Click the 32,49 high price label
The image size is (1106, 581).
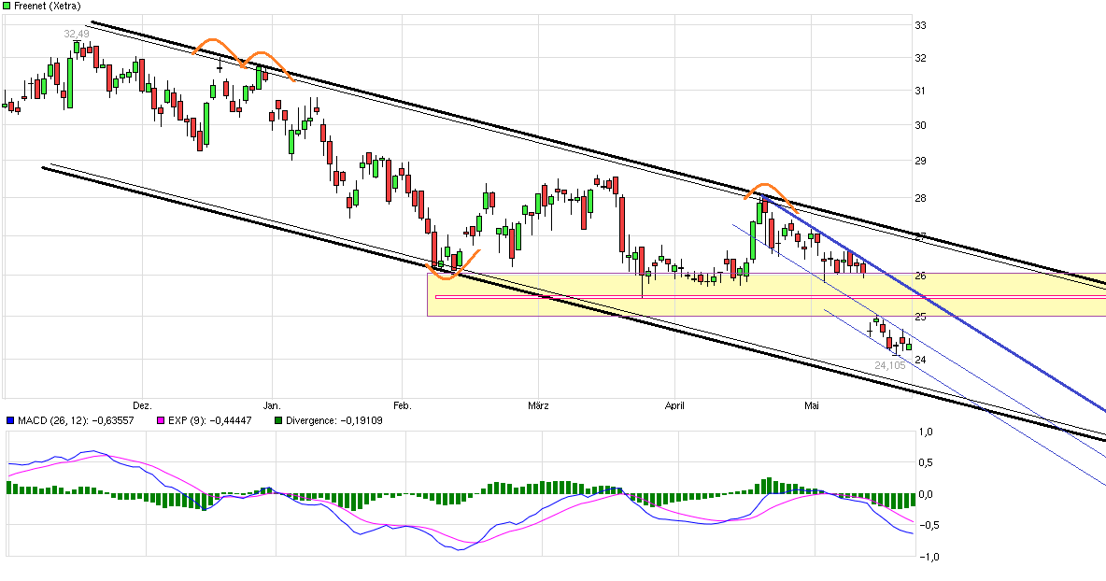pyautogui.click(x=77, y=34)
